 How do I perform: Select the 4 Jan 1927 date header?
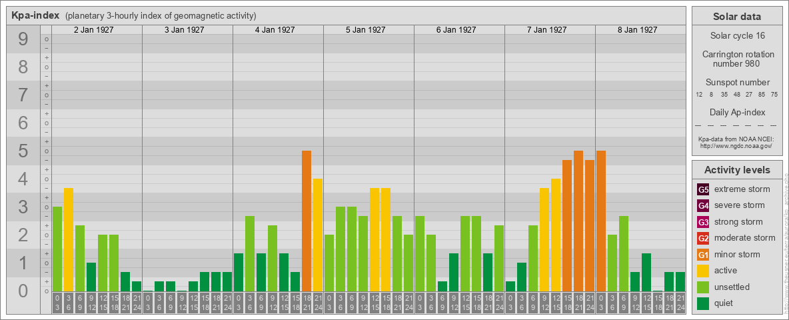[275, 30]
